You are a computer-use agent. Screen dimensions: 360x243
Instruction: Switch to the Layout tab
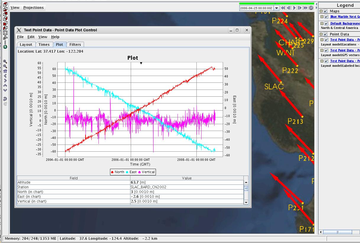pyautogui.click(x=26, y=45)
